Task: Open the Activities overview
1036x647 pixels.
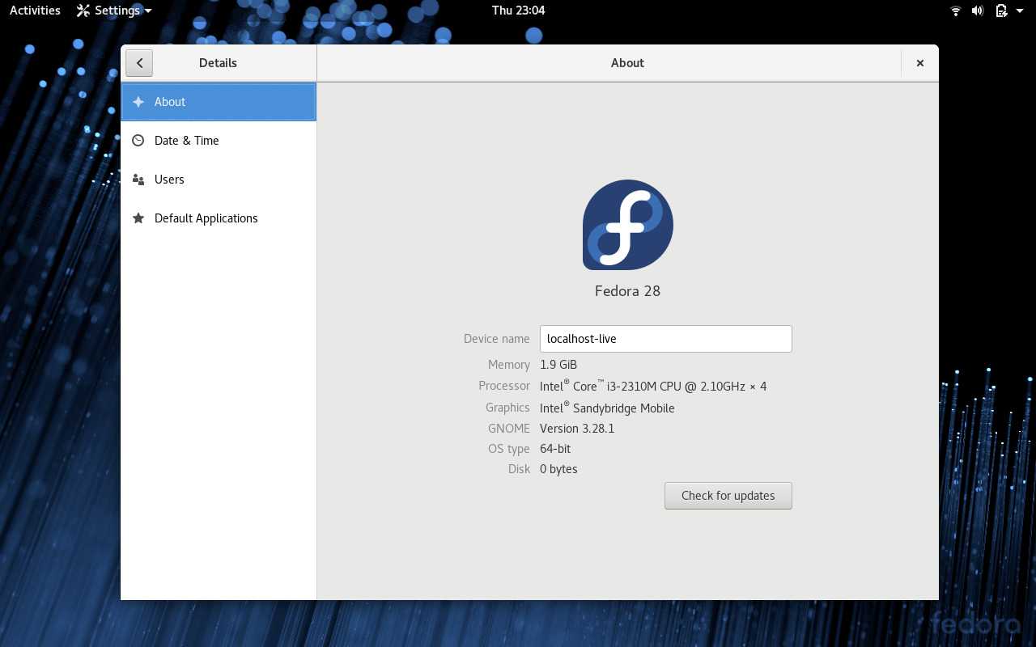Action: 34,11
